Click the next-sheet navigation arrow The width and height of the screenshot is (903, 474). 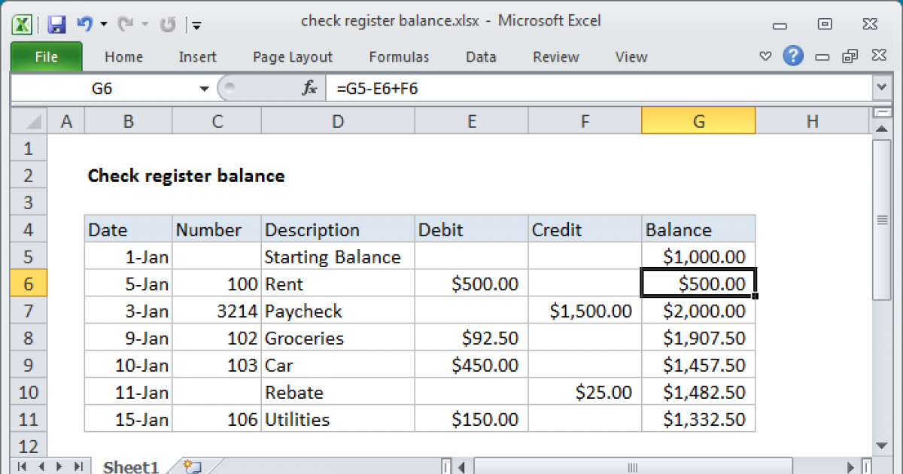point(60,466)
